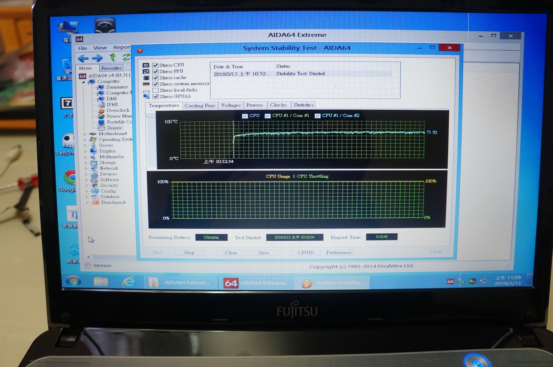Toggle the Stress system memory checkbox

pyautogui.click(x=156, y=84)
